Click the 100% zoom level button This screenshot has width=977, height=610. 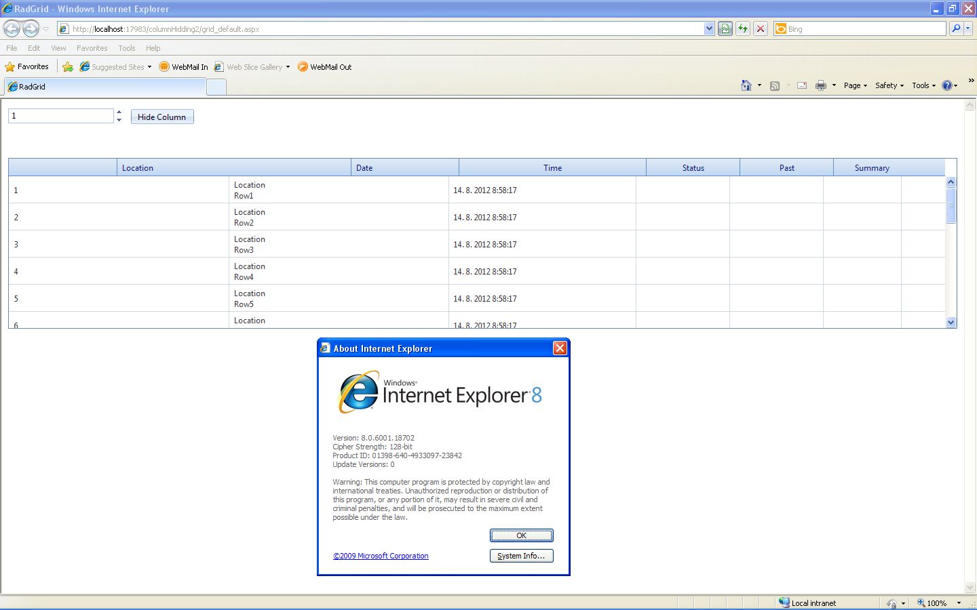pos(932,603)
